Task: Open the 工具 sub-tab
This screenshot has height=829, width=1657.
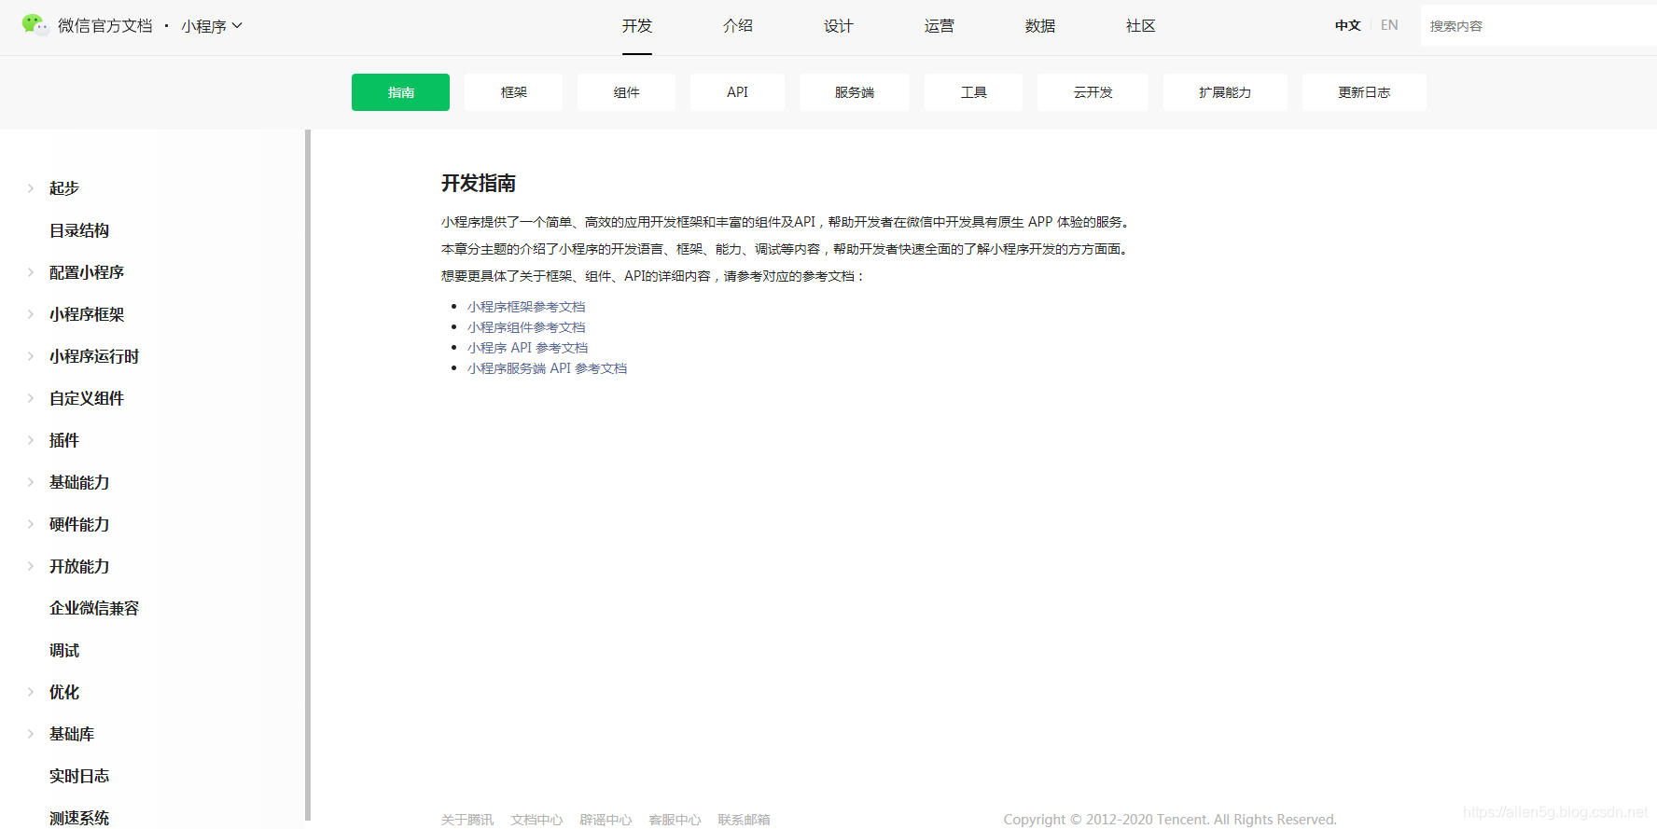Action: coord(973,92)
